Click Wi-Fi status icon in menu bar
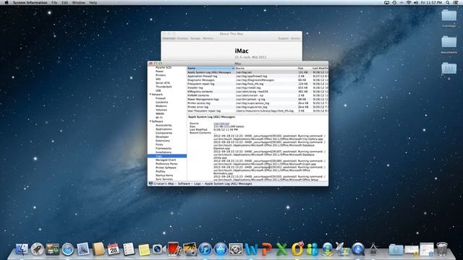The width and height of the screenshot is (463, 260). (409, 2)
